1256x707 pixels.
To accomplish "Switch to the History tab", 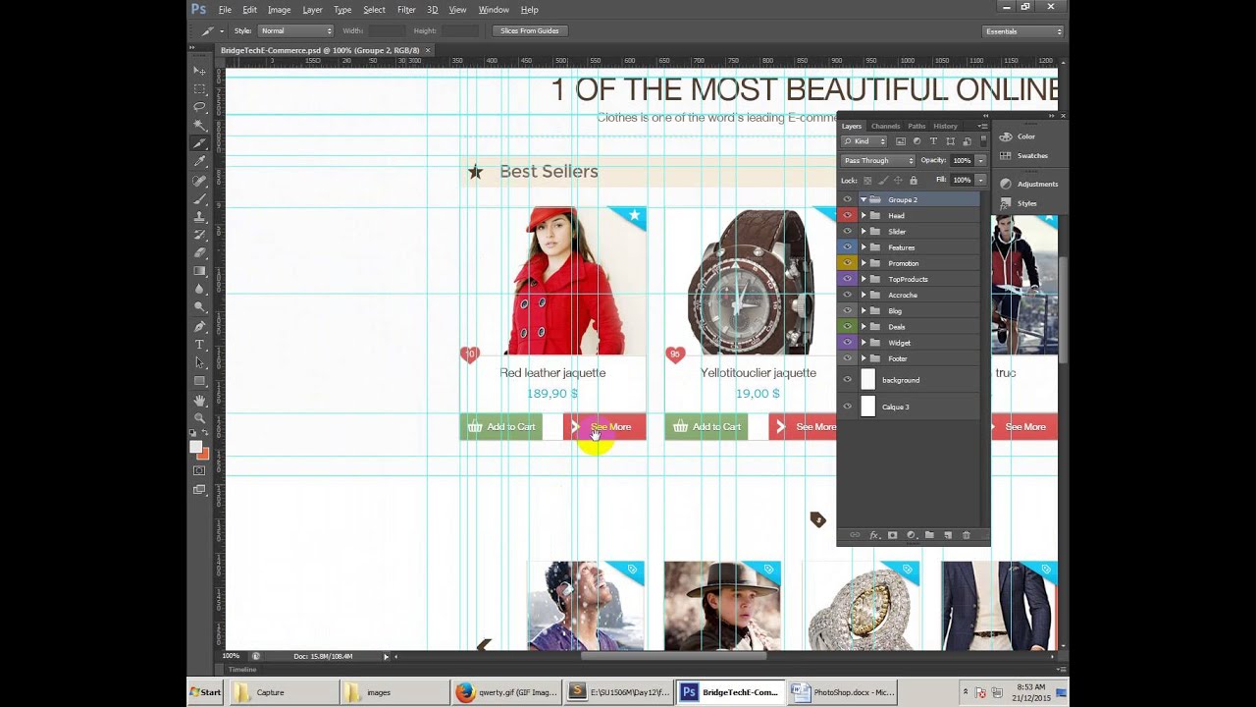I will coord(945,126).
